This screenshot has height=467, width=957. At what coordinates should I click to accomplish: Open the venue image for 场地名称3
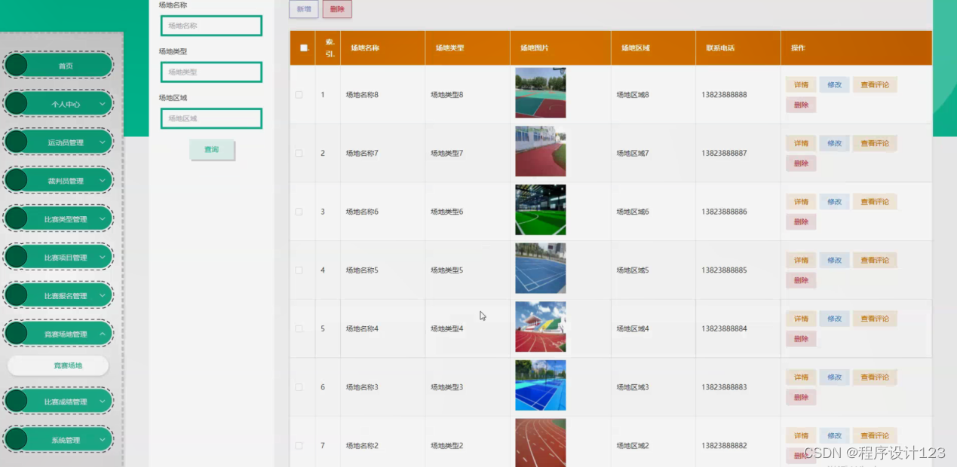540,386
